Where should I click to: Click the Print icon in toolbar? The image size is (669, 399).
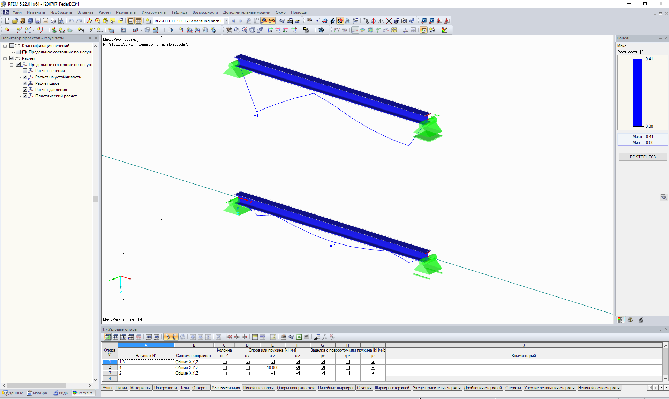coord(53,21)
